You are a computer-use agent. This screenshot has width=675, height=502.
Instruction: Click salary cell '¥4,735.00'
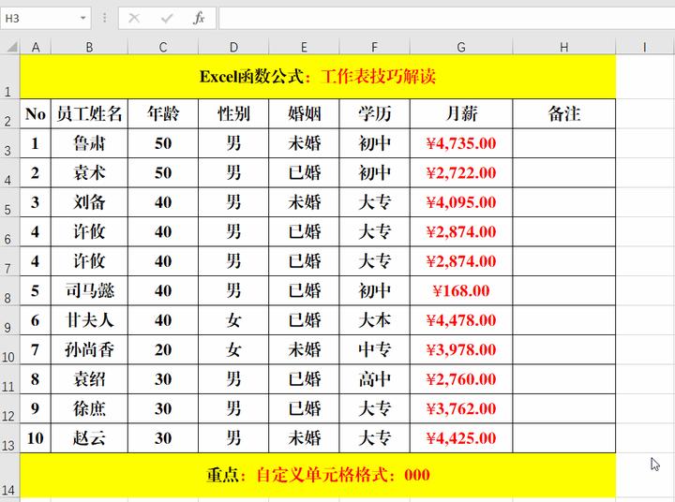tap(461, 143)
